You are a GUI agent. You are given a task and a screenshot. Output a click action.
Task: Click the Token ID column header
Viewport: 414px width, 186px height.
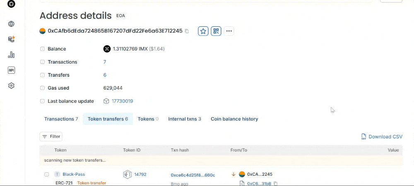point(132,150)
